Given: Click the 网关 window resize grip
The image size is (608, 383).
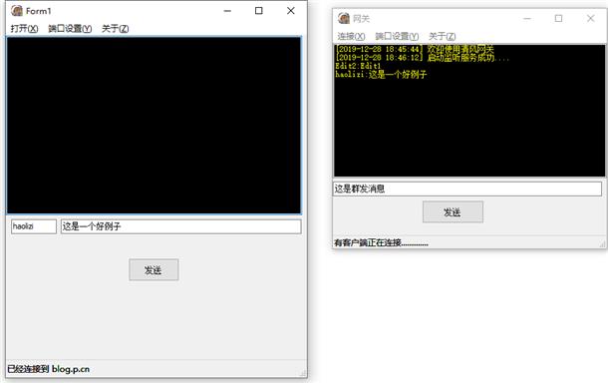Looking at the screenshot, I should pos(602,243).
